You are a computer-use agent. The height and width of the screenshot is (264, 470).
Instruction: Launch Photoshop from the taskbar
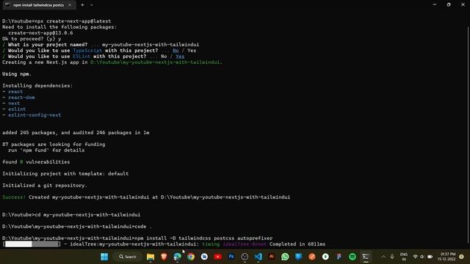pos(231,257)
